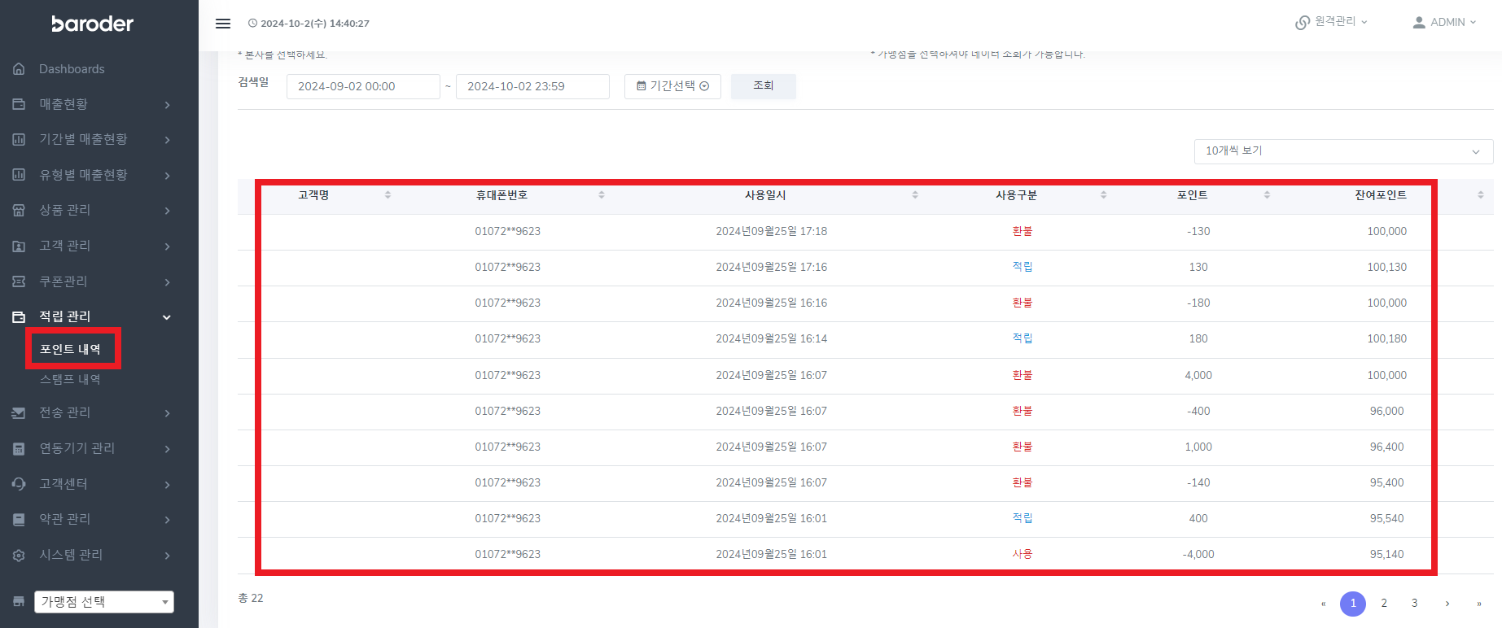Open the Dashboards menu item
Viewport: 1502px width, 628px height.
point(72,69)
